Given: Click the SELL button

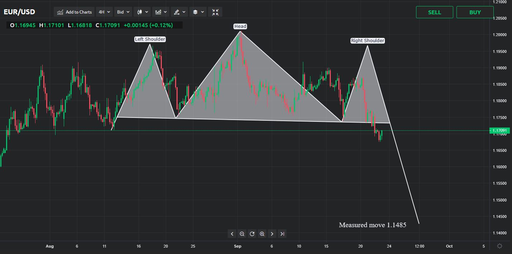Looking at the screenshot, I should [x=434, y=12].
